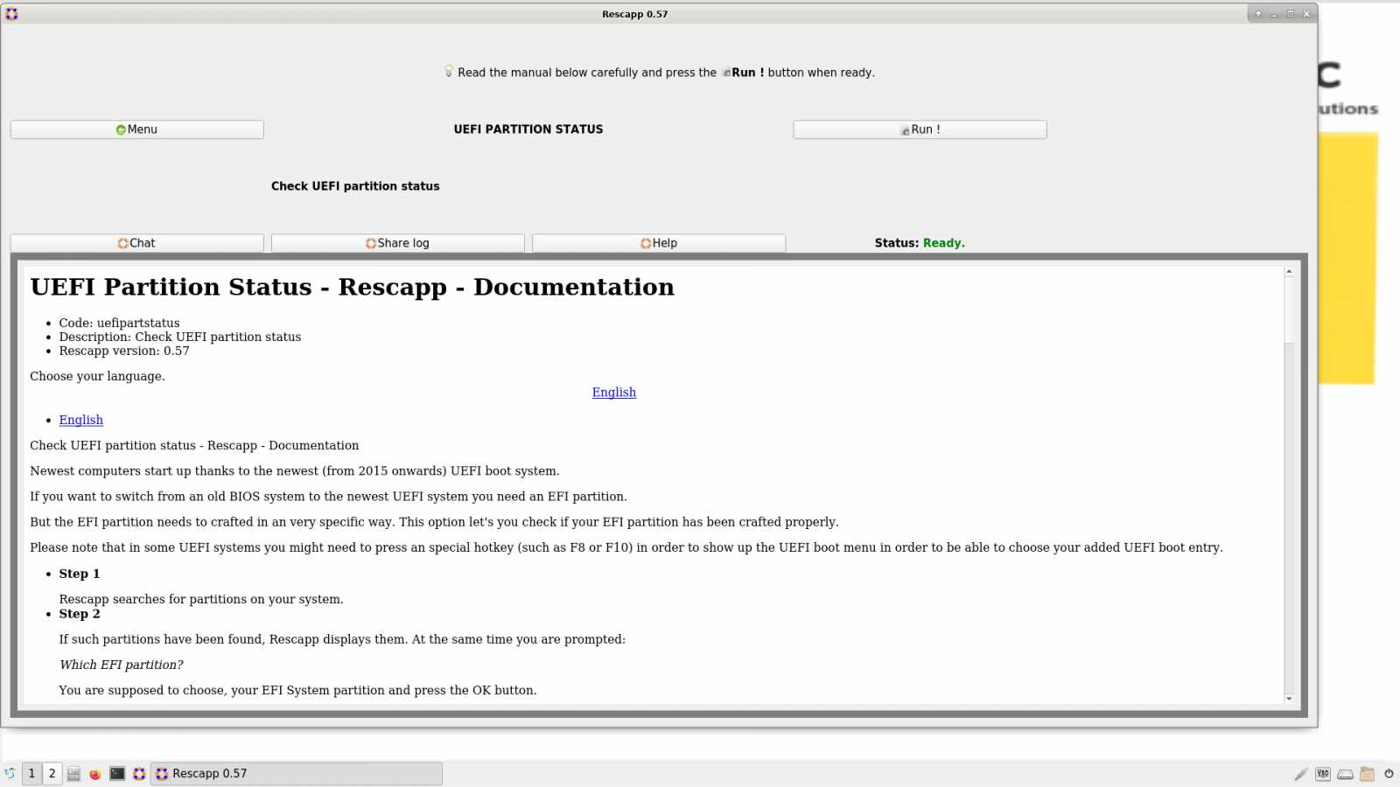Click the Run ! button
Screen dimensions: 1400x787
click(x=920, y=129)
